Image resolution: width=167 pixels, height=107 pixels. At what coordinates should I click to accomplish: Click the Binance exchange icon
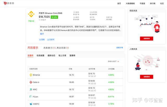(31, 75)
